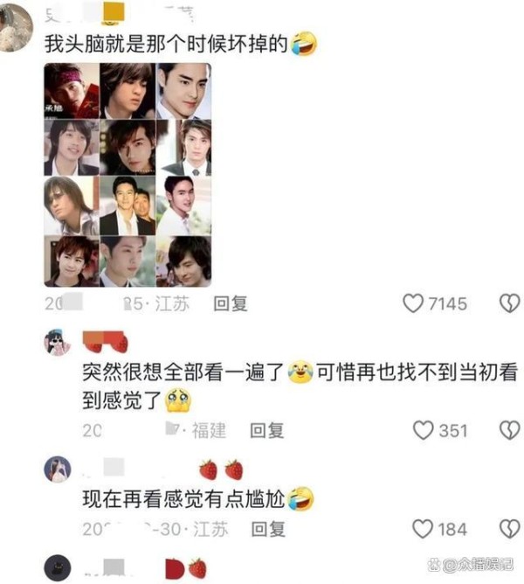Reply to the Fujian comment

(267, 430)
